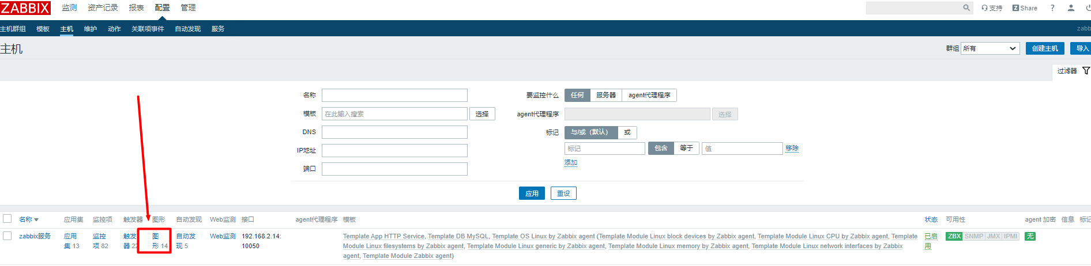The image size is (1091, 266).
Task: Click 选择 button next to 模板
Action: 482,114
